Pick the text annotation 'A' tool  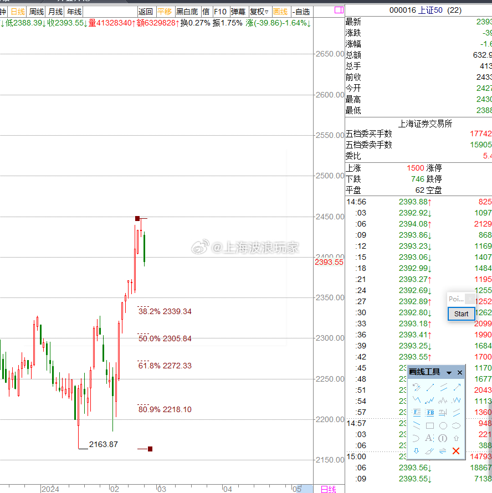430,438
